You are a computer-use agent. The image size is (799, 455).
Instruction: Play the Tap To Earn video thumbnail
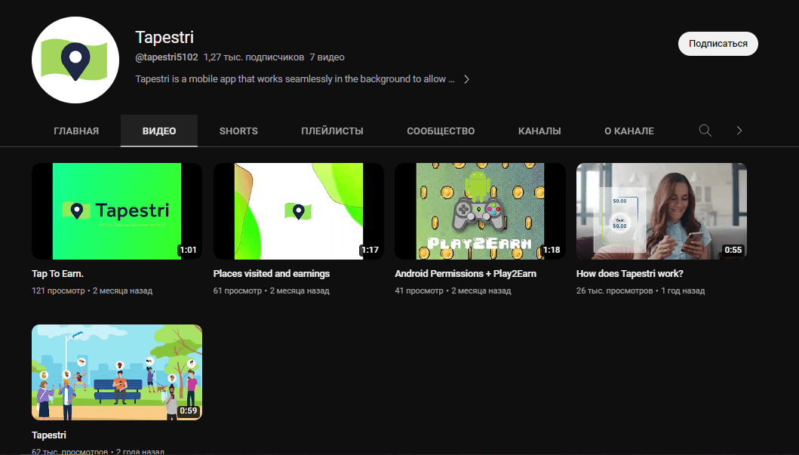click(x=116, y=211)
